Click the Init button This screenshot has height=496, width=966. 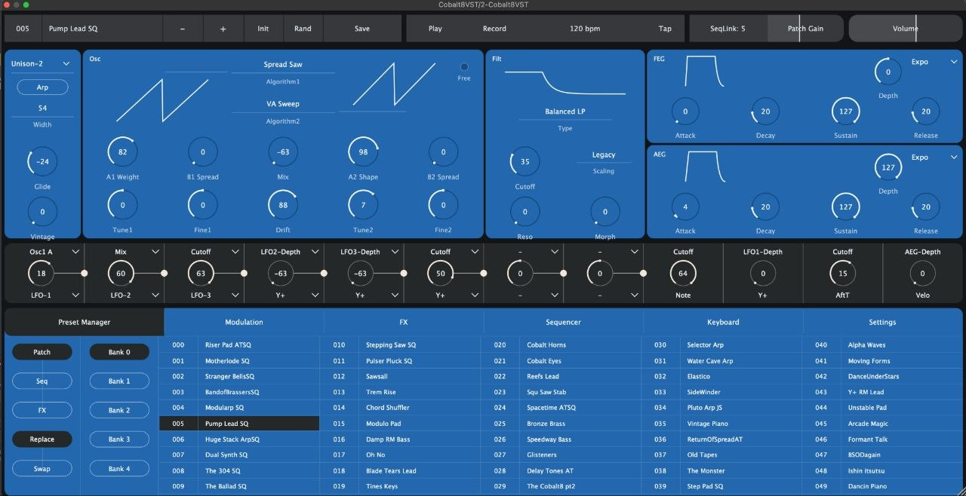point(263,29)
